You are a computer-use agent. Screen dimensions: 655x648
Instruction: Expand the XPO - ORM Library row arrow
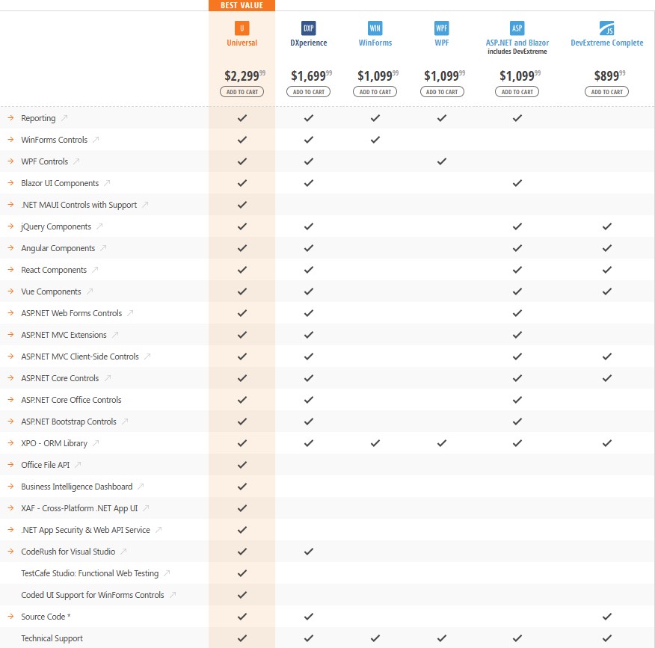[x=11, y=443]
